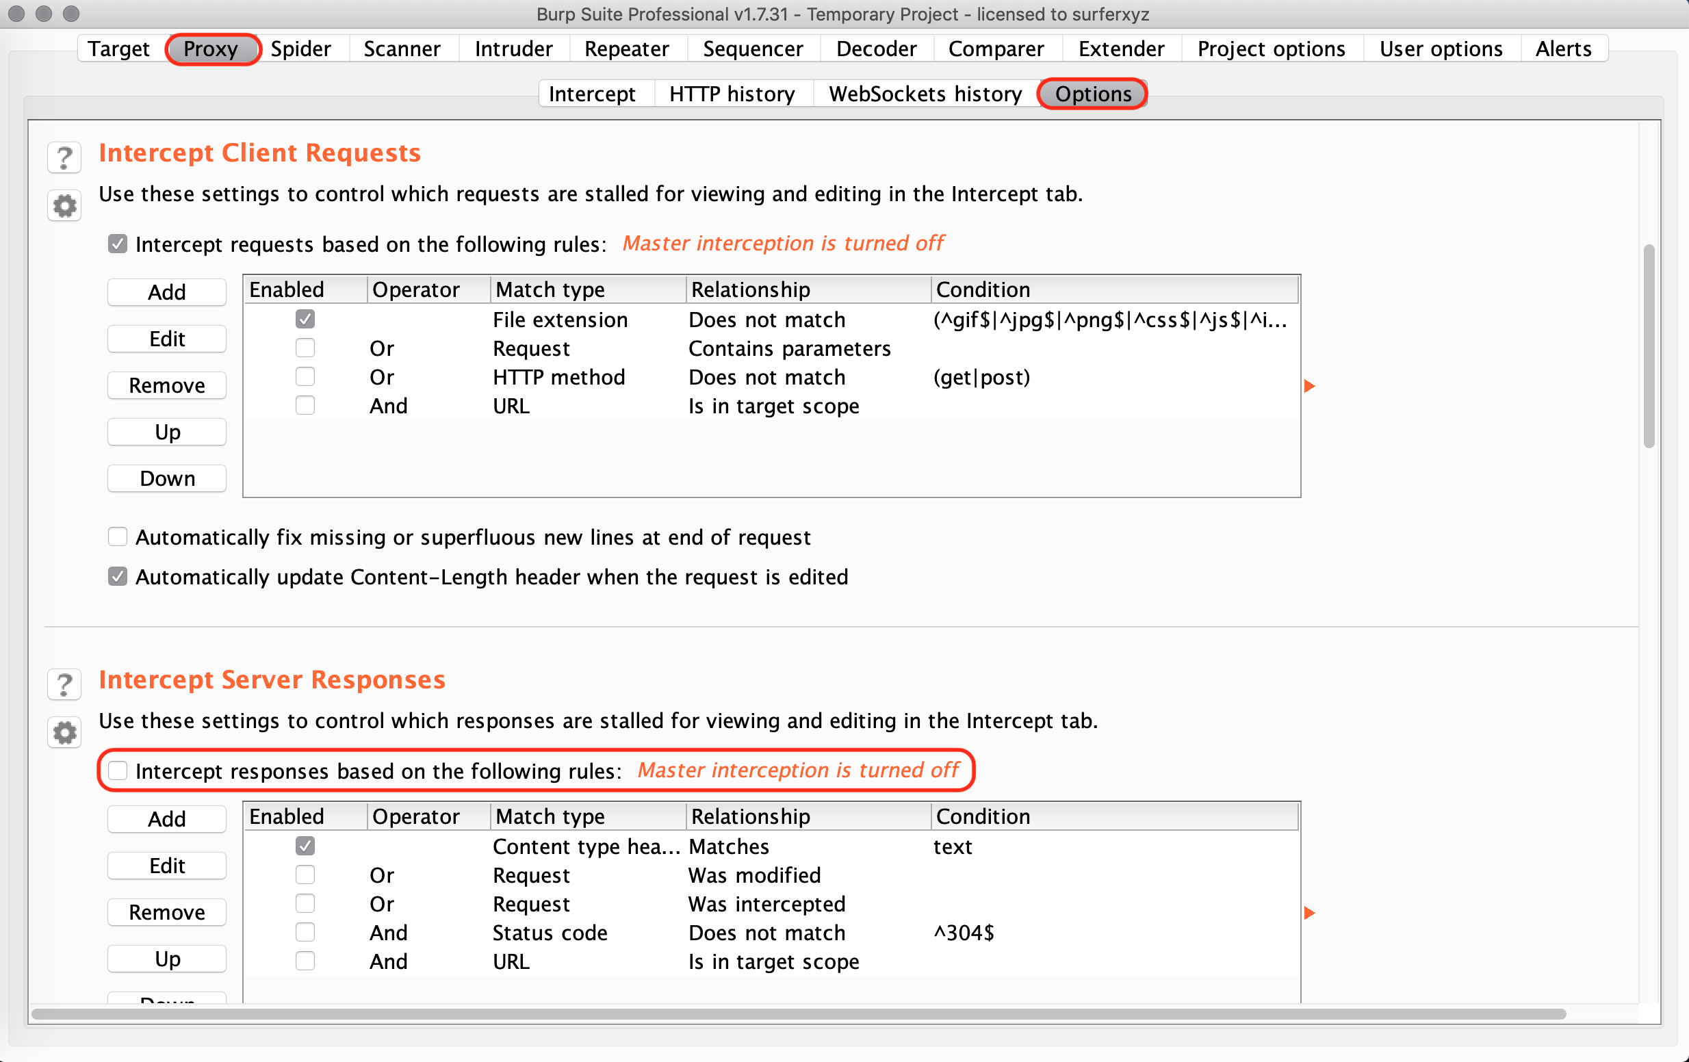This screenshot has height=1062, width=1689.
Task: Click the orange arrow beside the server responses table
Action: pyautogui.click(x=1308, y=913)
